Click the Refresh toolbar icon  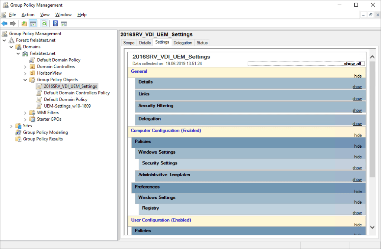pos(44,24)
